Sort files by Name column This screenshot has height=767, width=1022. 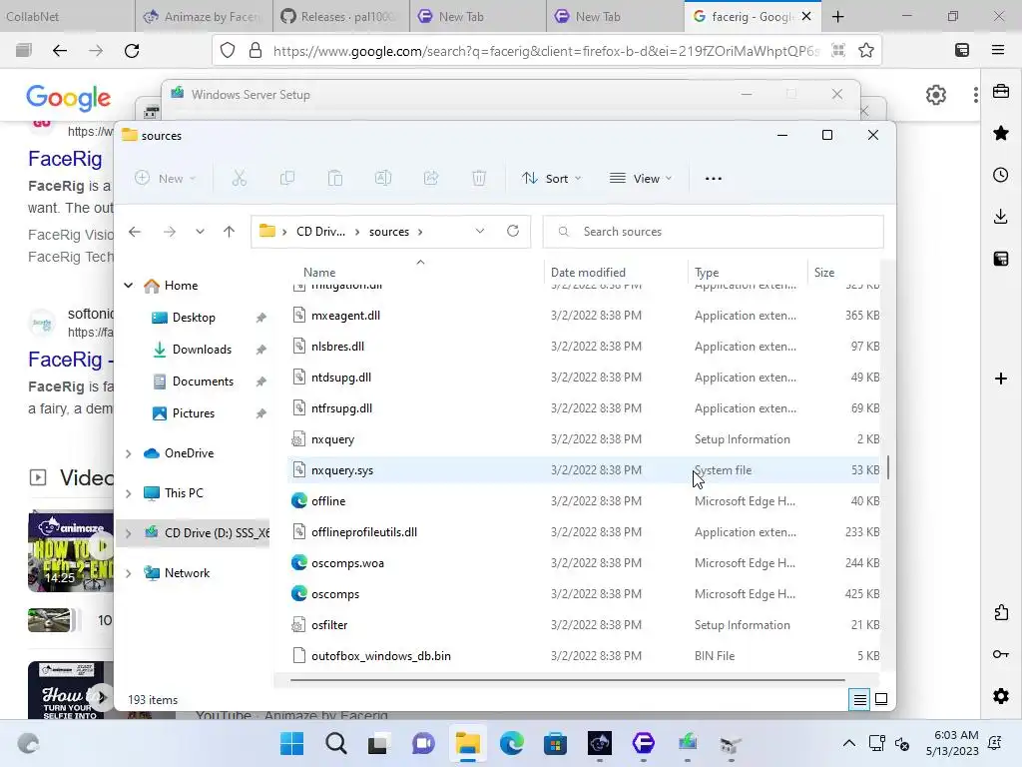(319, 273)
